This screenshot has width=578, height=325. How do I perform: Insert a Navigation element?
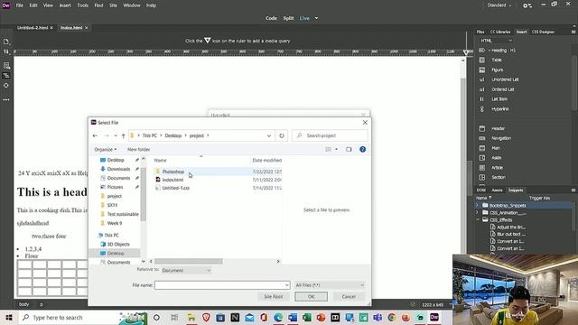tap(501, 138)
